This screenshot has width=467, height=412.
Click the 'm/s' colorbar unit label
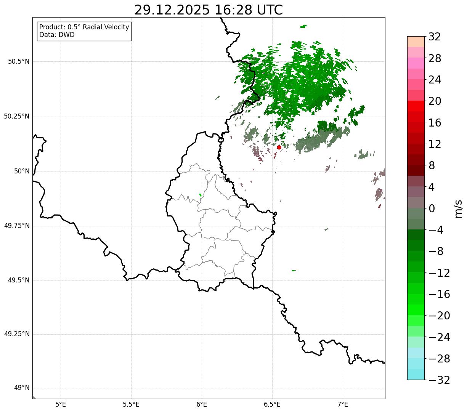tap(458, 208)
